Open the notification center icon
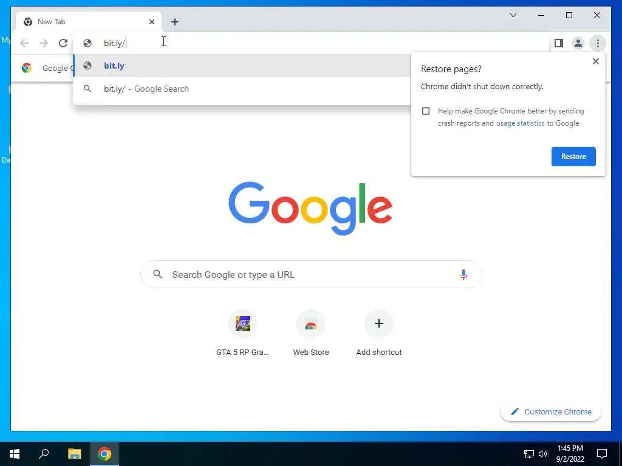The height and width of the screenshot is (466, 622). pos(602,454)
